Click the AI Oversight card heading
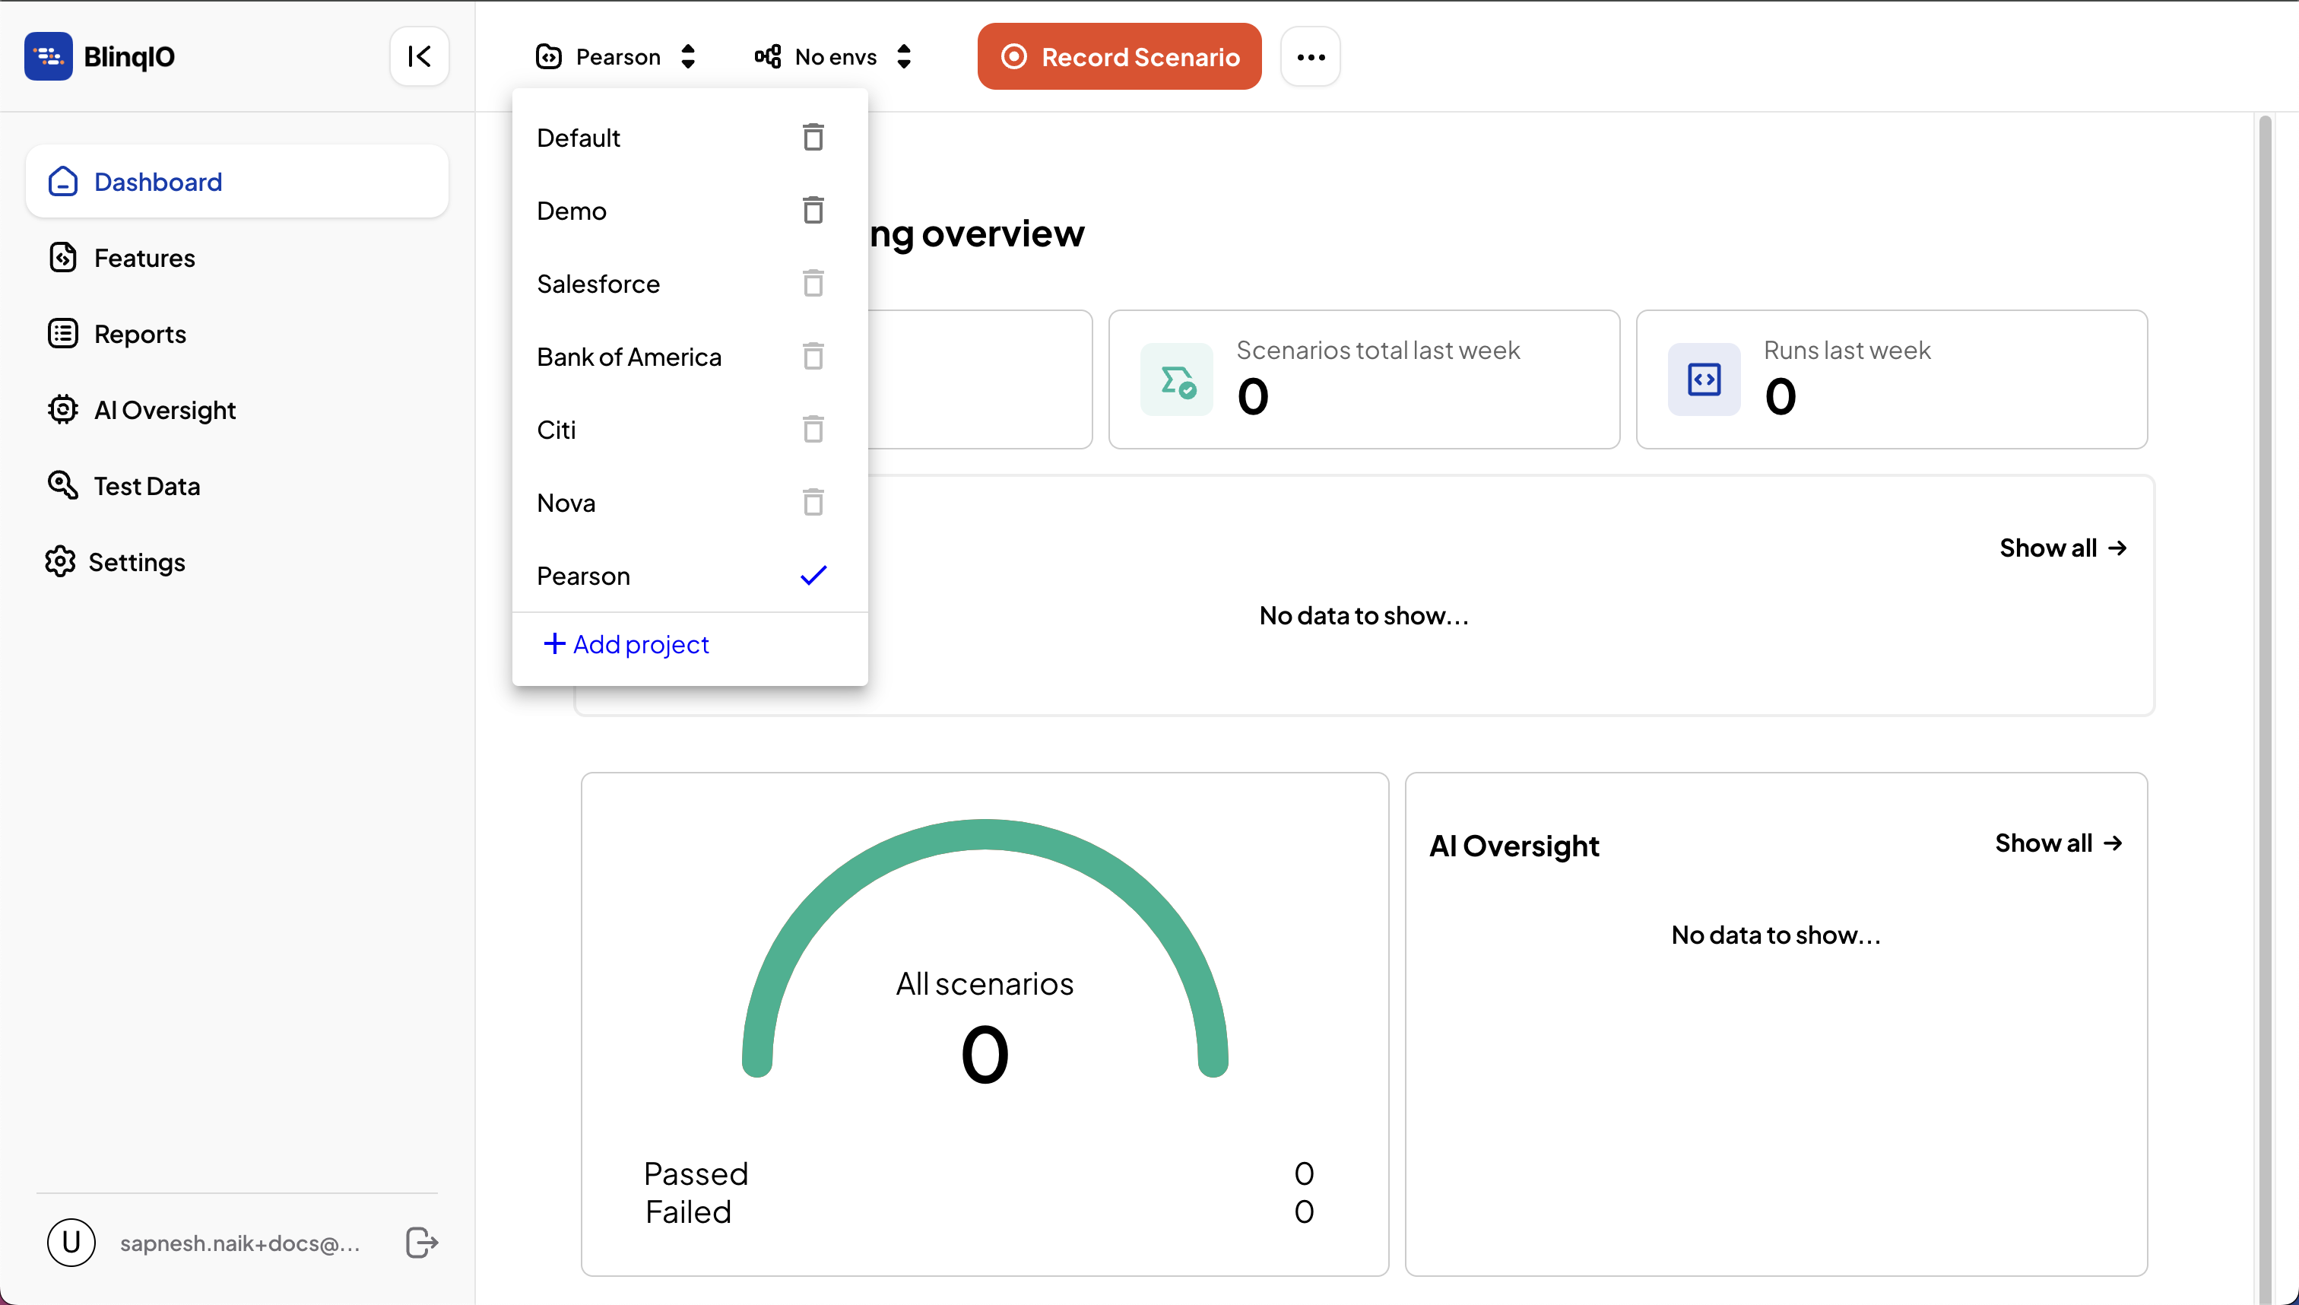Screen dimensions: 2299x1305 point(1514,845)
